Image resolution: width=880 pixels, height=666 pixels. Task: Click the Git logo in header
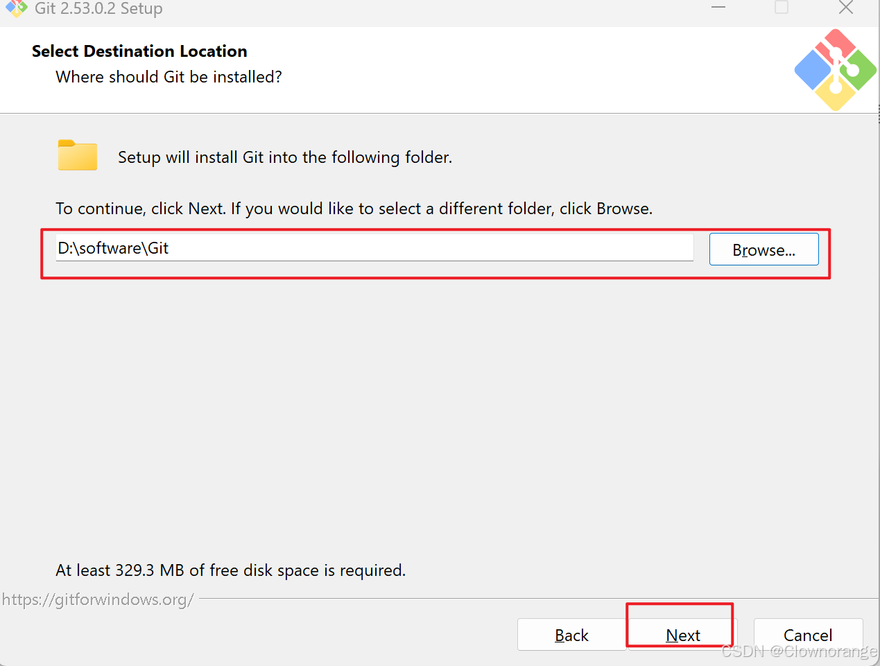[835, 70]
